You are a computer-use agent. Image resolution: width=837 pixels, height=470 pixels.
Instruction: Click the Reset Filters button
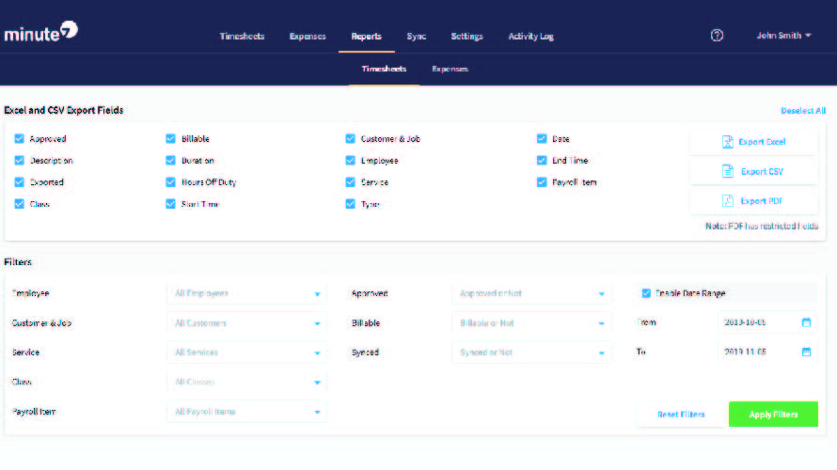tap(681, 415)
